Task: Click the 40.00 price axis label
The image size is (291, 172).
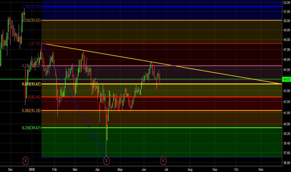Action: pos(287,124)
